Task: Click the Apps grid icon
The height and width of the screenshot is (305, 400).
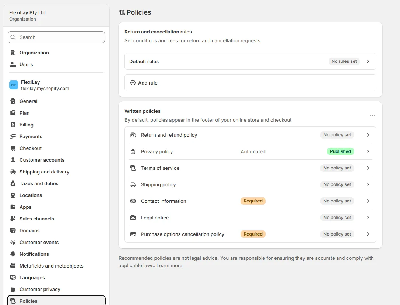Action: pyautogui.click(x=13, y=207)
